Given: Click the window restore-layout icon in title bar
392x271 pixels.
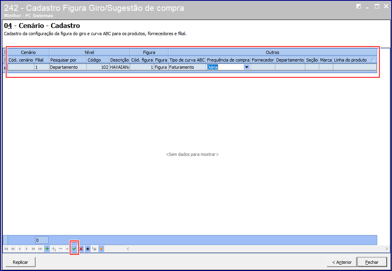Looking at the screenshot, I should (x=358, y=6).
